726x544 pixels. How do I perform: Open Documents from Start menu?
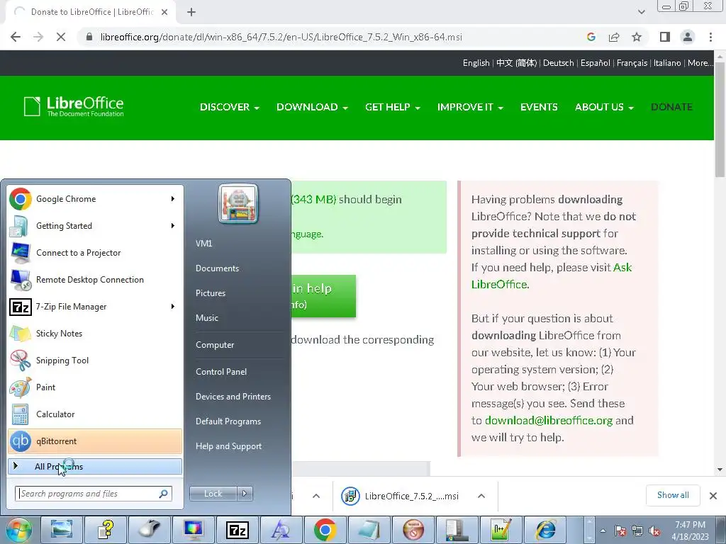pyautogui.click(x=217, y=268)
